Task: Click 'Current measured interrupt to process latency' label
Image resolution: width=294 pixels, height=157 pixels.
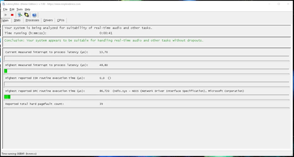Action: [47, 52]
